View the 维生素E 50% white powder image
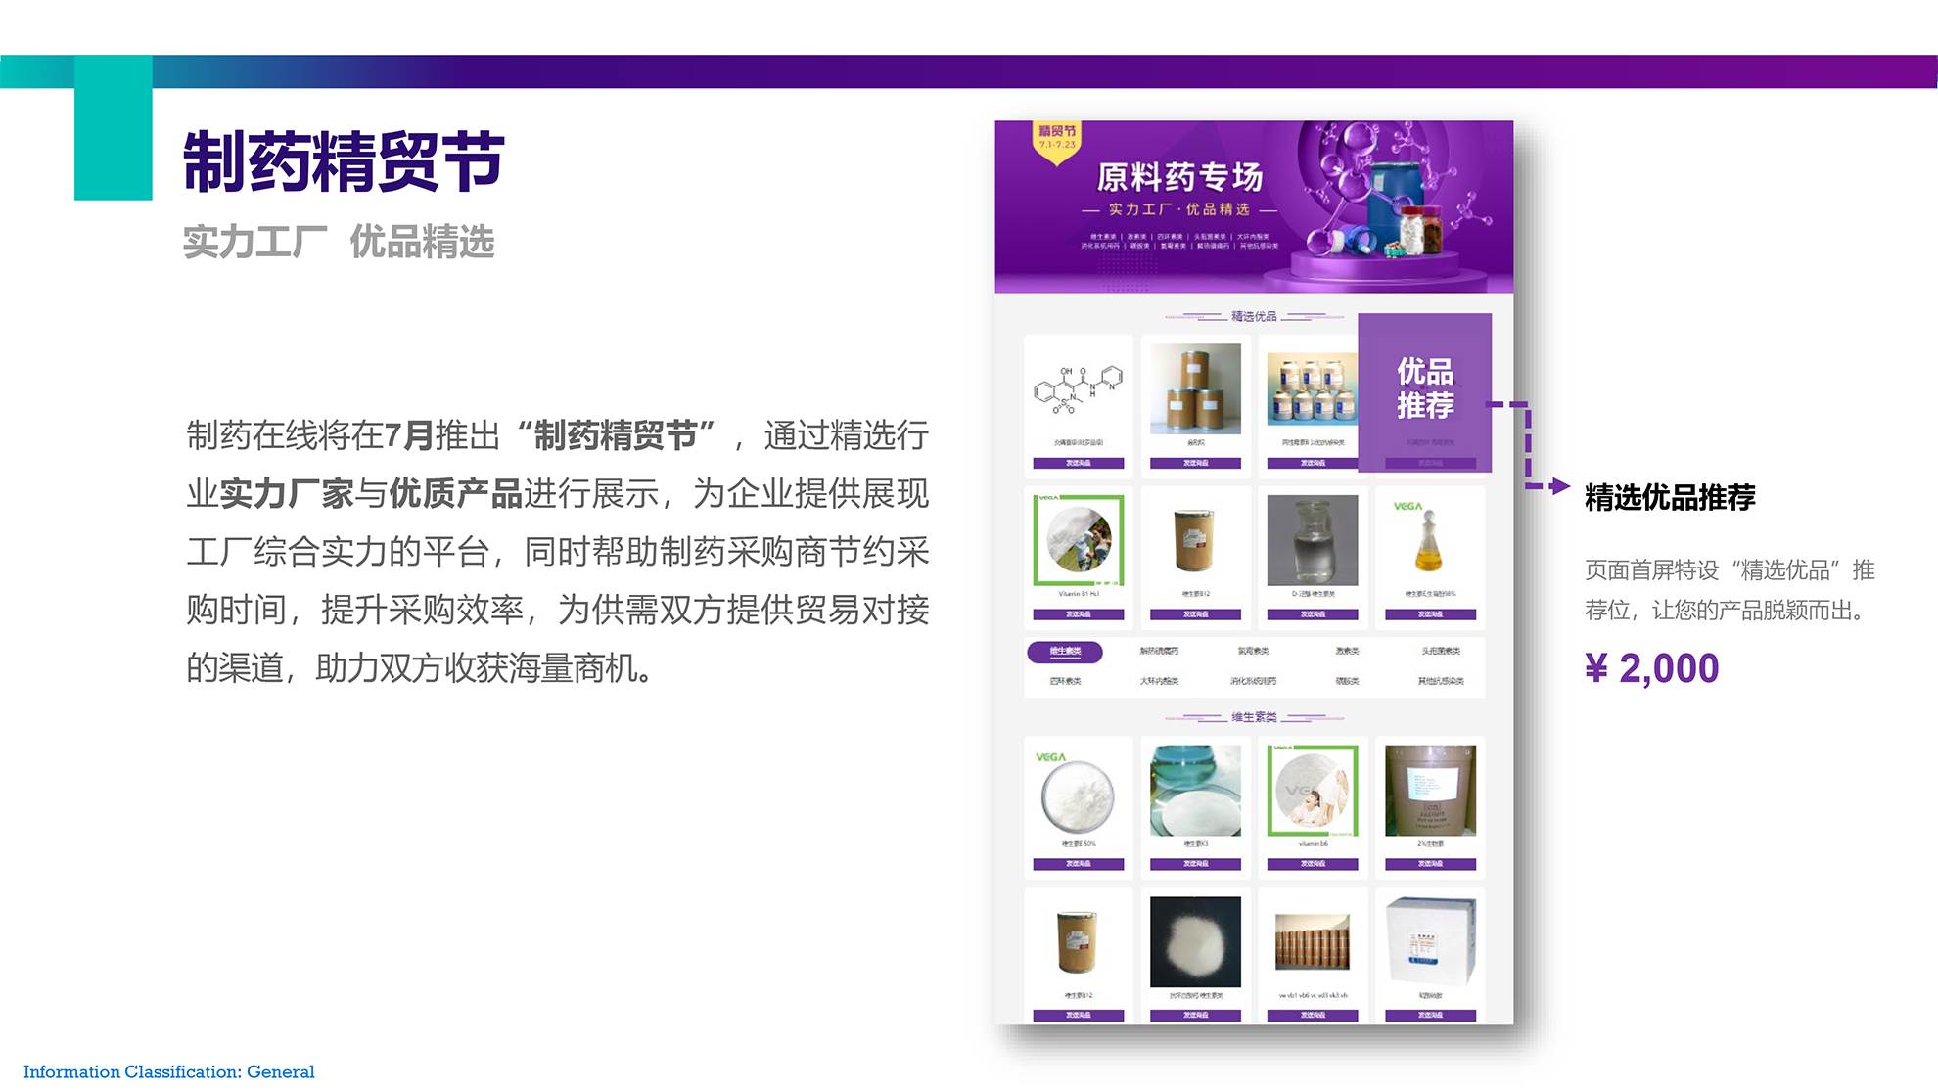The image size is (1938, 1090). click(1079, 791)
